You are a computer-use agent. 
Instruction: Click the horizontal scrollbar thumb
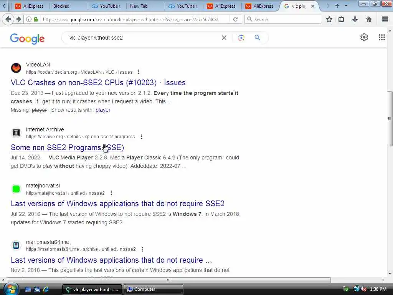pos(169,280)
